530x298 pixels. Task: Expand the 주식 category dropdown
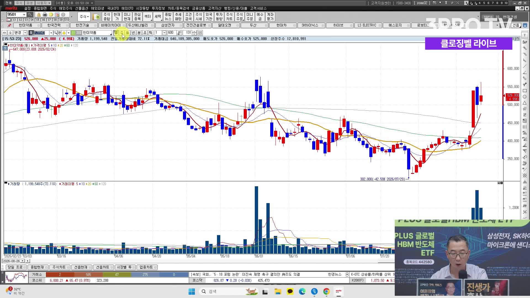(84, 17)
